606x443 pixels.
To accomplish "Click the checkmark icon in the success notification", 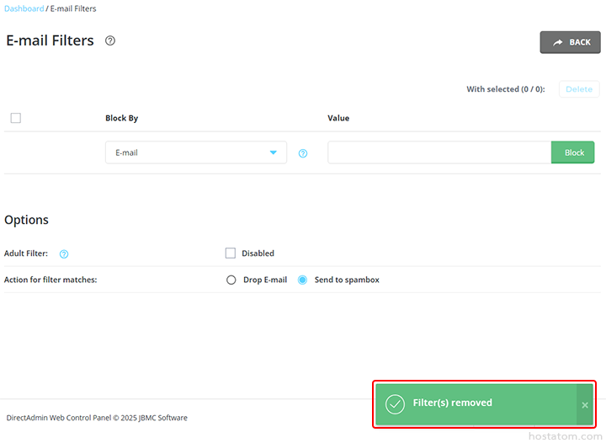I will coord(395,403).
